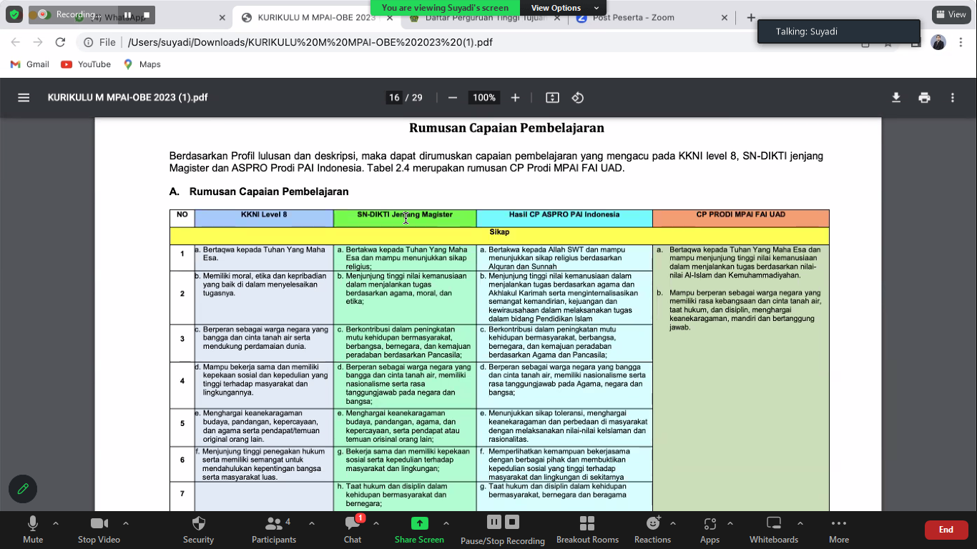Open Maps bookmark
The image size is (977, 549).
tap(142, 64)
